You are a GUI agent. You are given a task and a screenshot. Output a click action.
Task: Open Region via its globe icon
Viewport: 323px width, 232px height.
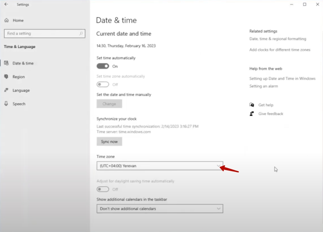pos(6,77)
